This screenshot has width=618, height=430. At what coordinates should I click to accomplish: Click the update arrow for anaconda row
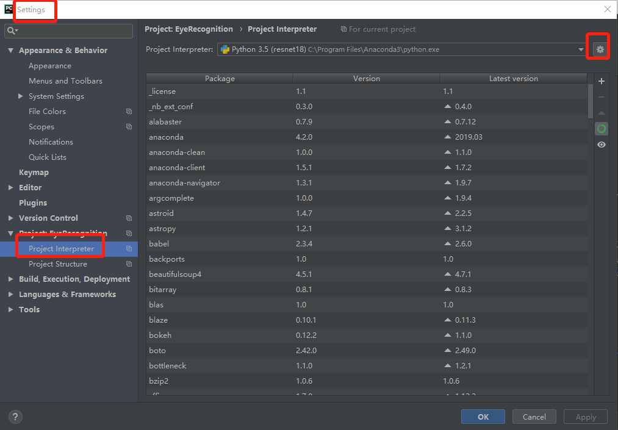pos(447,137)
